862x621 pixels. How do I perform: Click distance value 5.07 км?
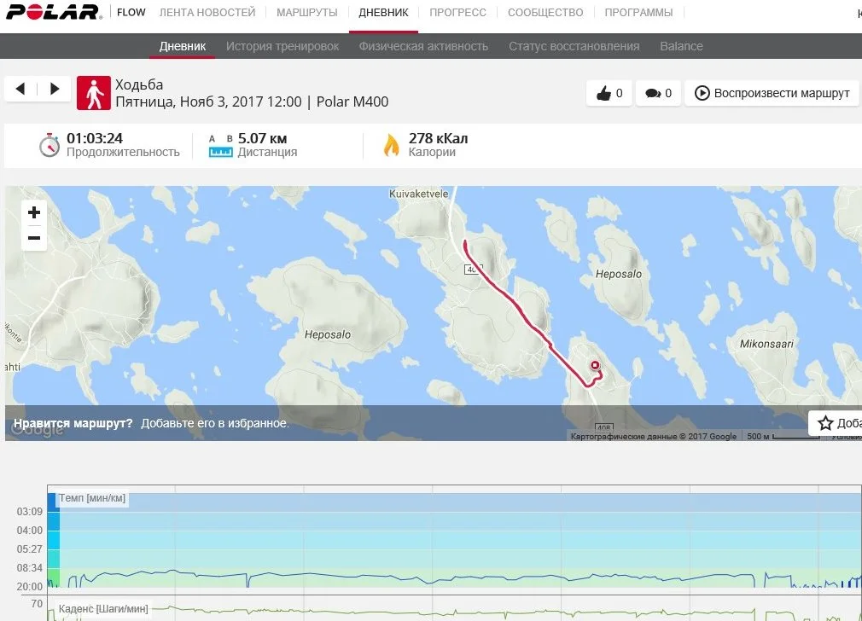click(262, 138)
